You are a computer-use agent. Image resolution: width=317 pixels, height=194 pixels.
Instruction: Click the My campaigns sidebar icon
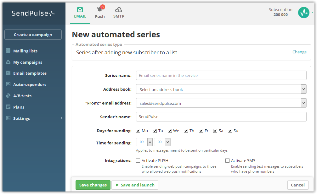8,62
